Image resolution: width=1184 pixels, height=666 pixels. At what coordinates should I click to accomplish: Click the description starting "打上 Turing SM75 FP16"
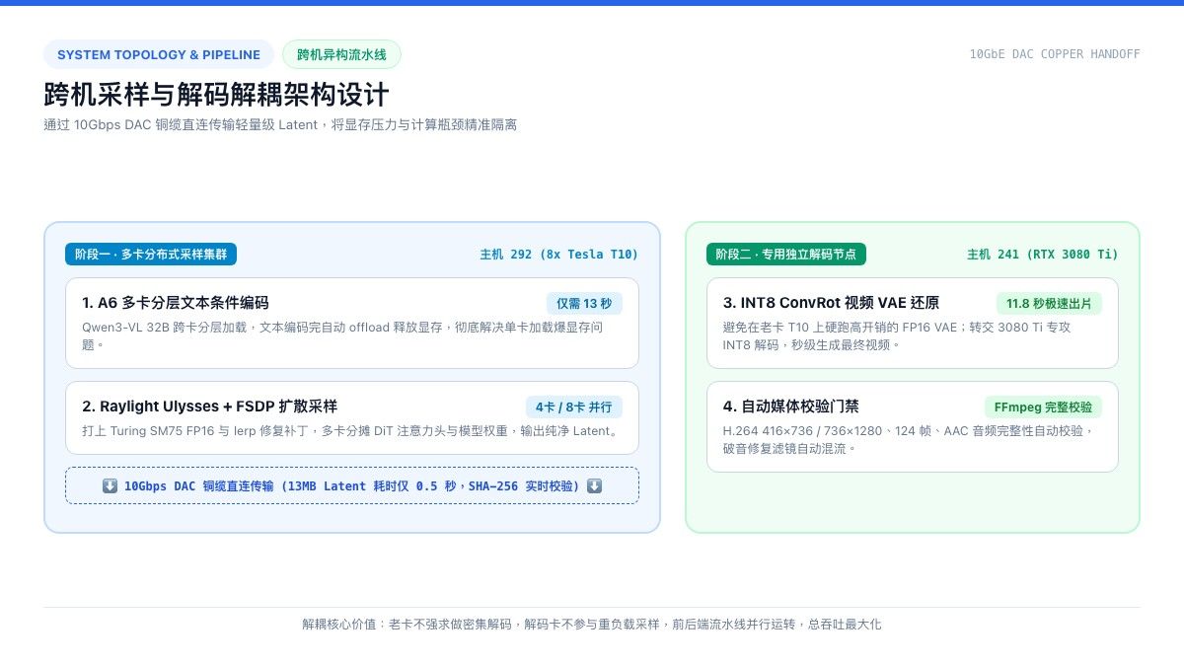[350, 431]
